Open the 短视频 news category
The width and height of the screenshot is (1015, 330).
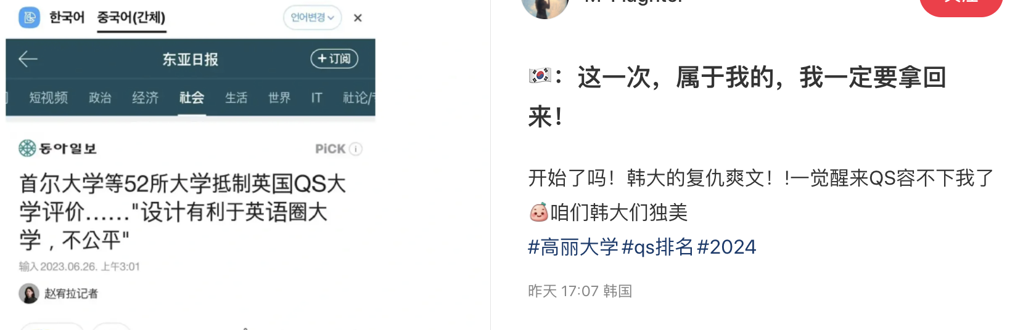(48, 97)
